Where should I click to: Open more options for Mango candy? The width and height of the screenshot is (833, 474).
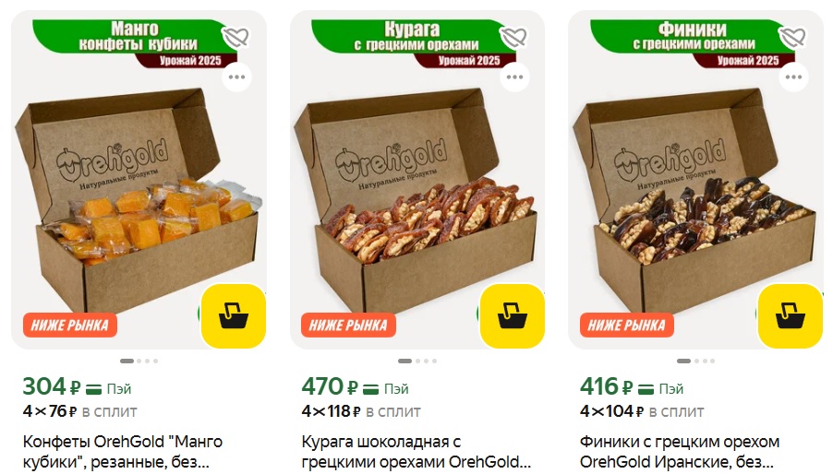pos(236,77)
